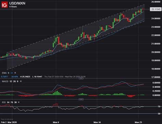Image resolution: width=162 pixels, height=124 pixels.
Task: Click the 23.00000 price axis label
Action: point(156,27)
